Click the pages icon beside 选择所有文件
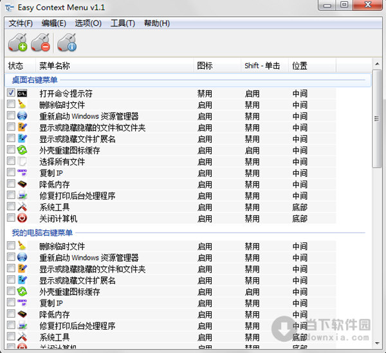Viewport: 386px width, 353px height. point(22,161)
